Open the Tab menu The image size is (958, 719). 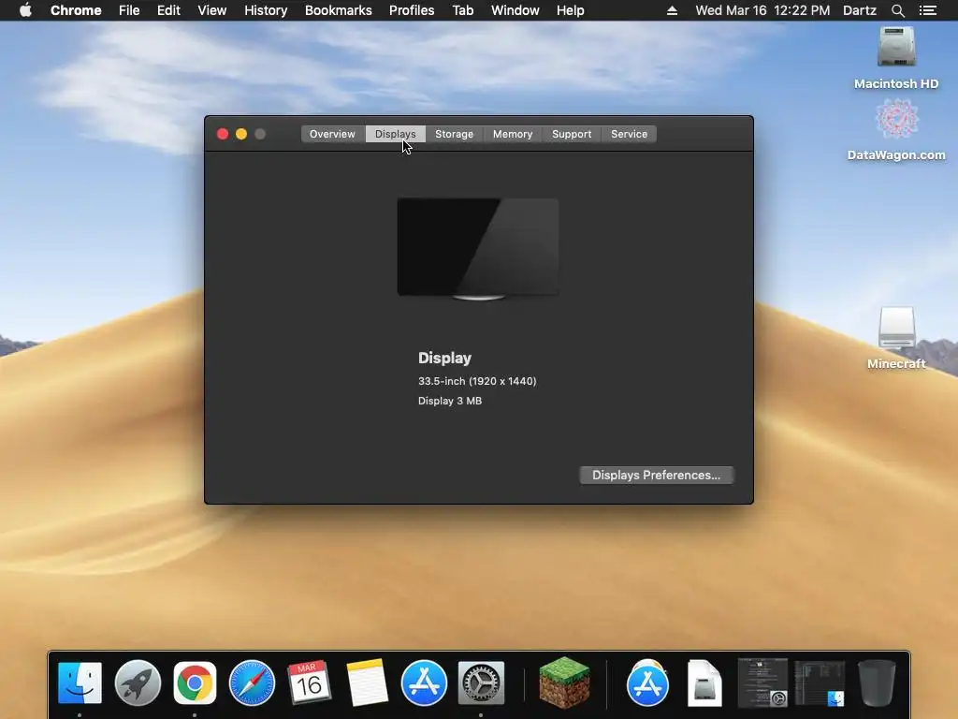click(x=462, y=10)
